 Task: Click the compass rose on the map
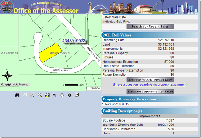click(x=7, y=76)
